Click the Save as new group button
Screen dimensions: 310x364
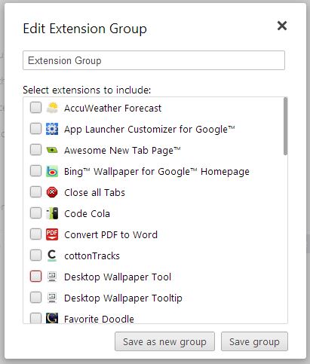coord(164,341)
